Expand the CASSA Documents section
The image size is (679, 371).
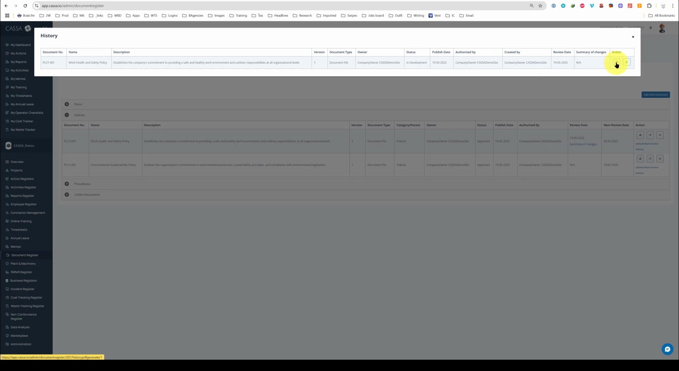click(67, 195)
